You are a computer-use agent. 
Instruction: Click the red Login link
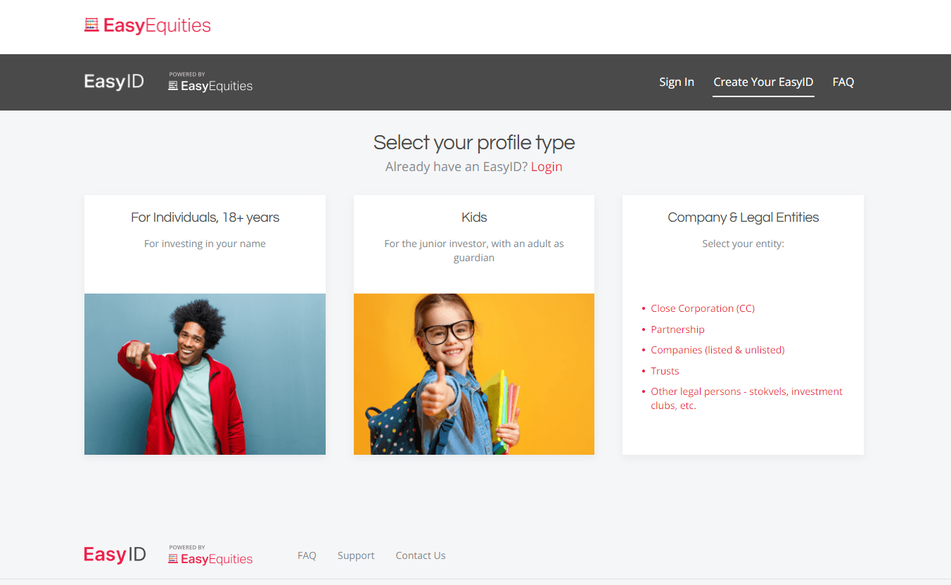click(x=547, y=167)
